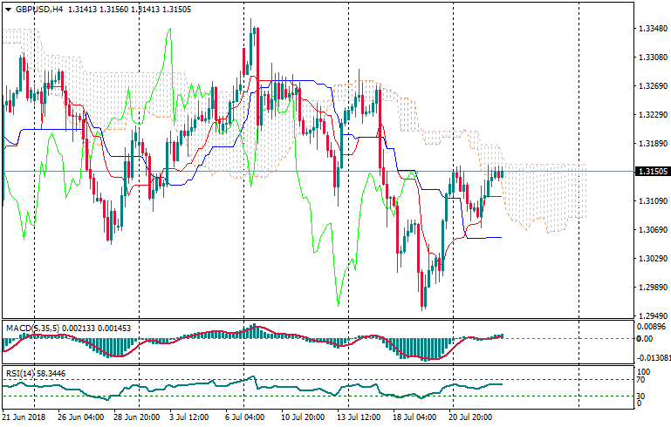The height and width of the screenshot is (427, 671).
Task: Click the 21 Jun 2018 date label
Action: pyautogui.click(x=25, y=418)
